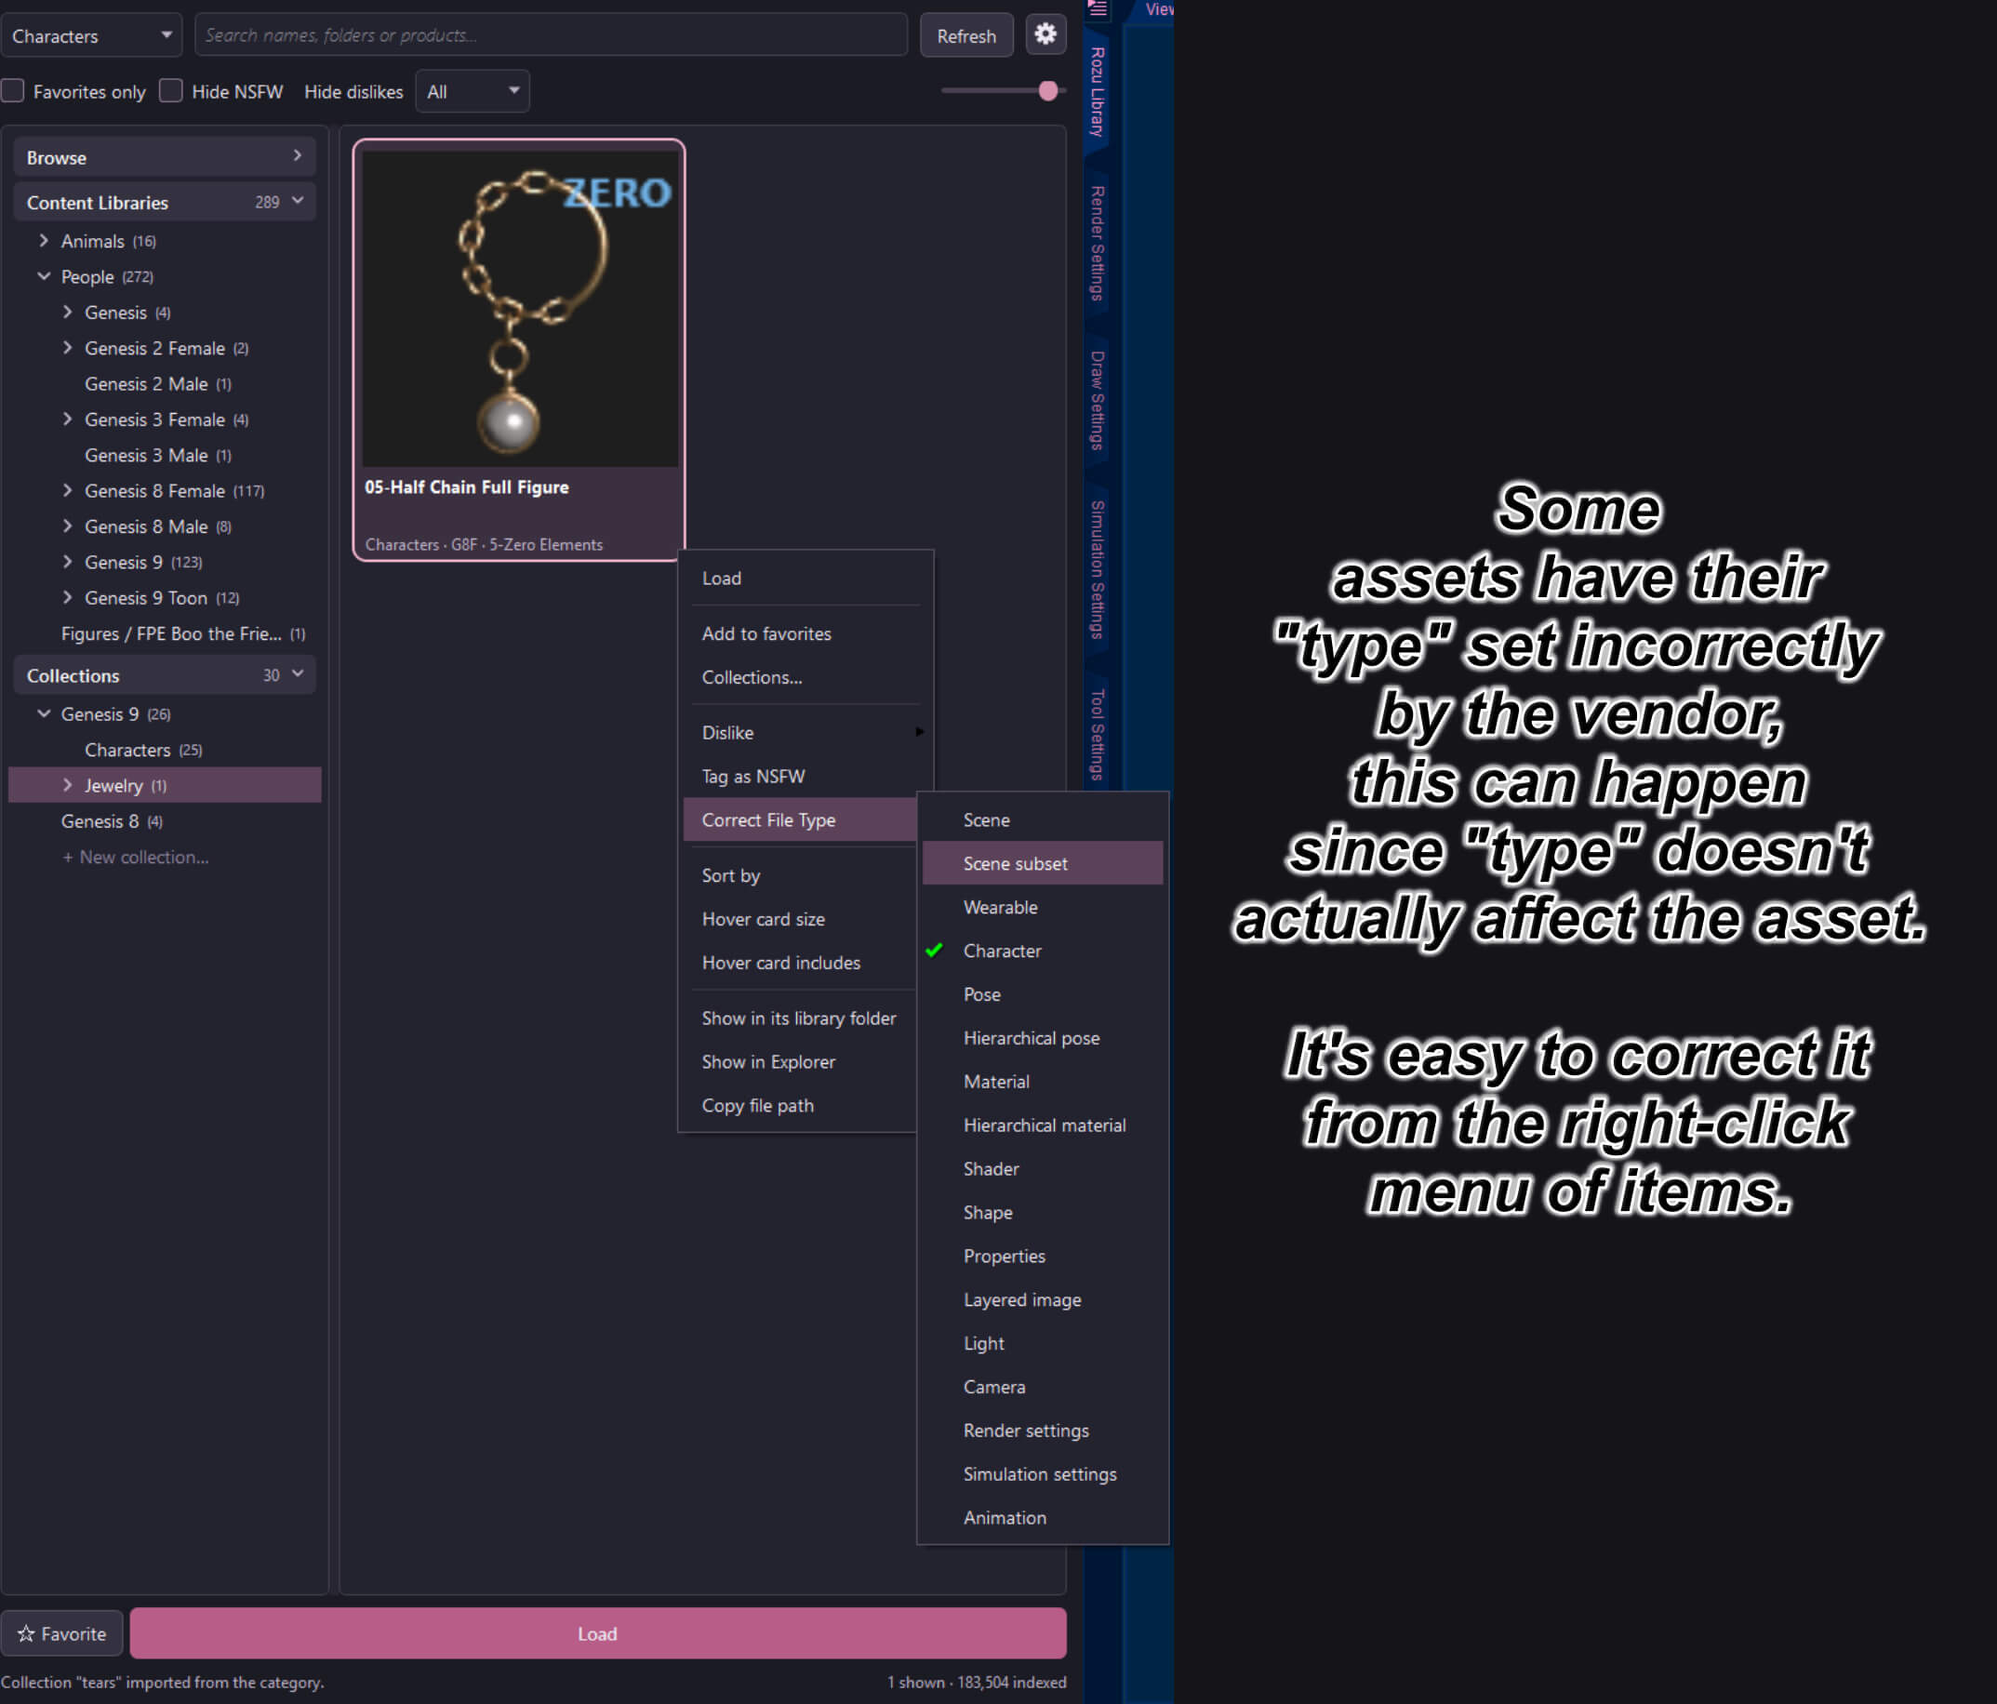
Task: Collapse the Content Libraries section
Action: coord(165,203)
